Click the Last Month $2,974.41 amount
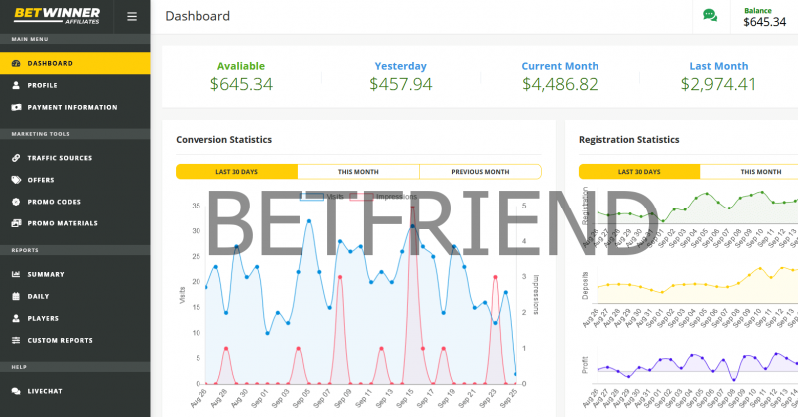Viewport: 798px width, 417px height. pos(718,84)
